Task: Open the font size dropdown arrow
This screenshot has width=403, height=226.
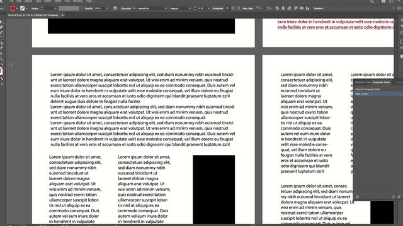Action: pyautogui.click(x=208, y=8)
